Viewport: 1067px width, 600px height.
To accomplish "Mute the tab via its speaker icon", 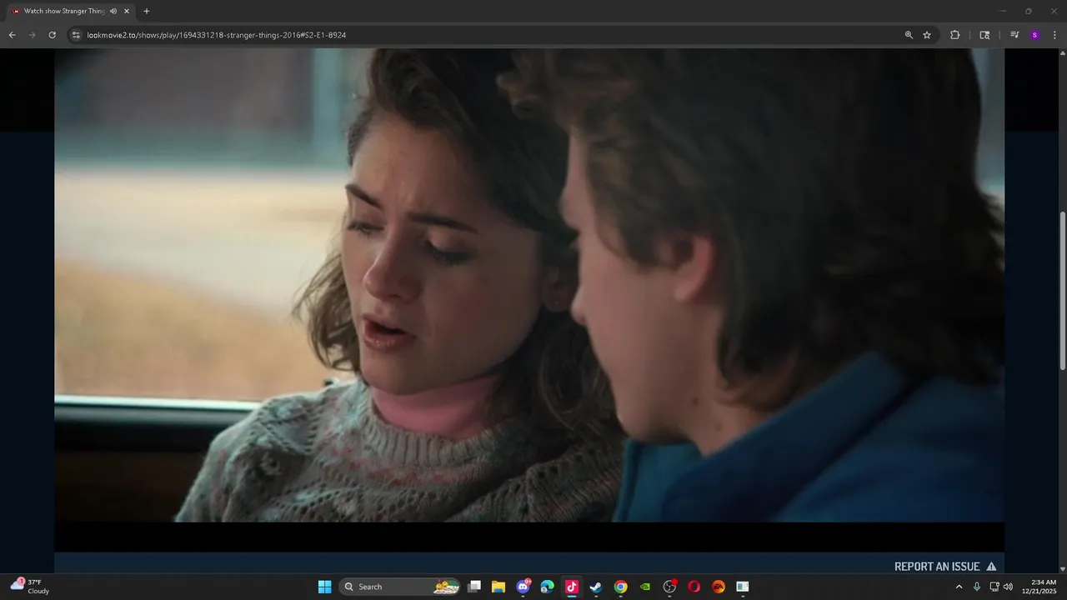I will (113, 11).
